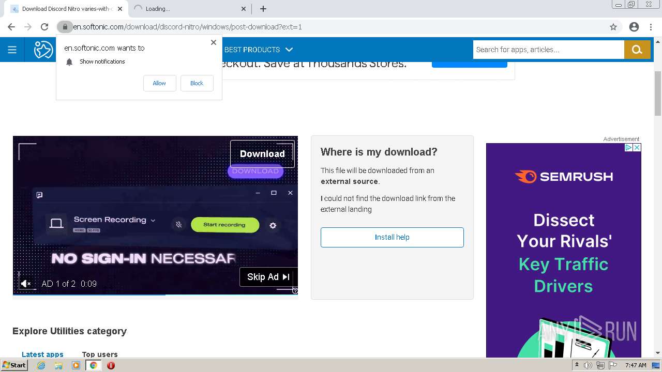Expand the Best Products dropdown
Image resolution: width=662 pixels, height=372 pixels.
(x=259, y=50)
